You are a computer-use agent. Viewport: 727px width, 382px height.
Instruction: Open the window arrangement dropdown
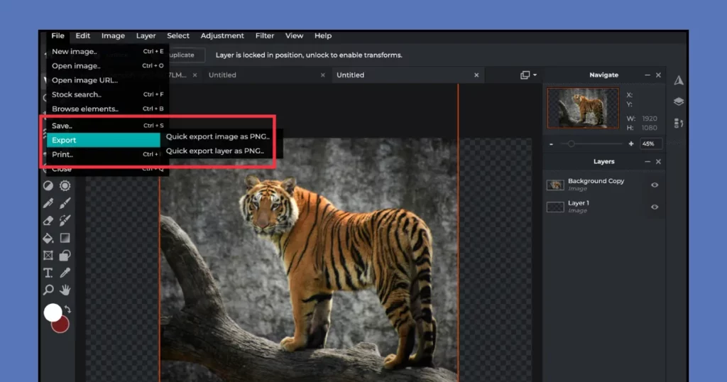point(528,75)
